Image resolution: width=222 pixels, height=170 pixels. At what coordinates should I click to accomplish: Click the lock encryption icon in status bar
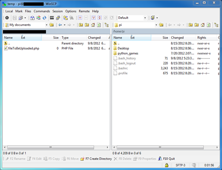[x=166, y=165]
